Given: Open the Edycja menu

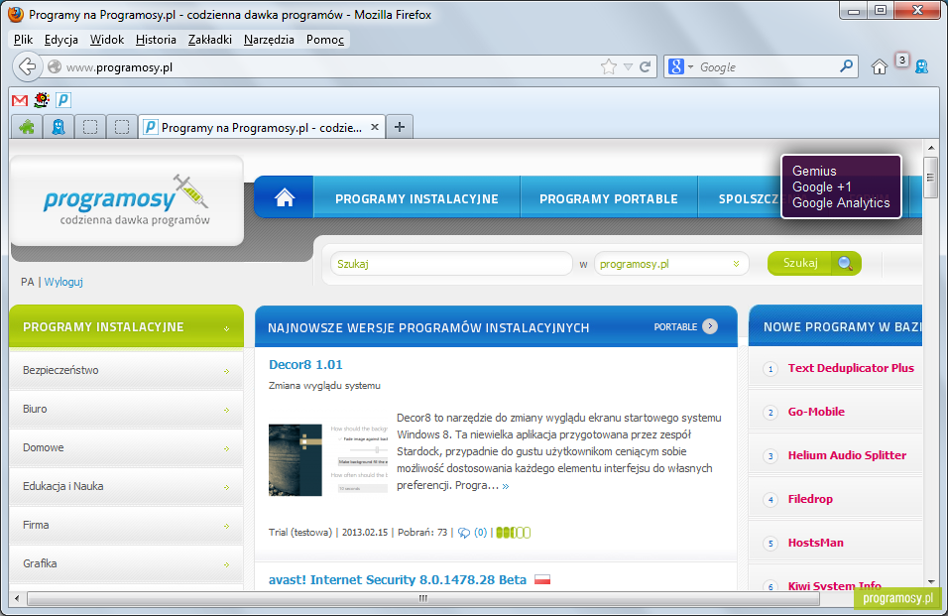Looking at the screenshot, I should coord(61,40).
